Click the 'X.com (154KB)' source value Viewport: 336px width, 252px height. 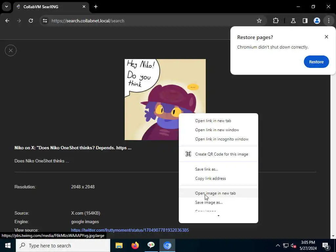(x=86, y=213)
